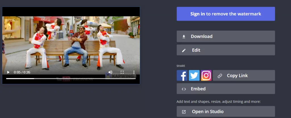291x118 pixels.
Task: Click the chain link icon
Action: pyautogui.click(x=220, y=76)
